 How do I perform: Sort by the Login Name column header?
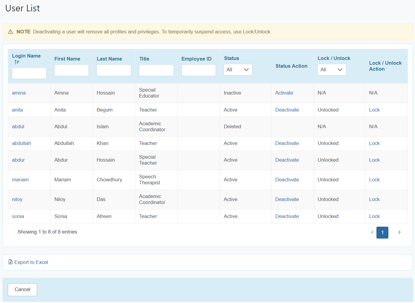[x=26, y=56]
